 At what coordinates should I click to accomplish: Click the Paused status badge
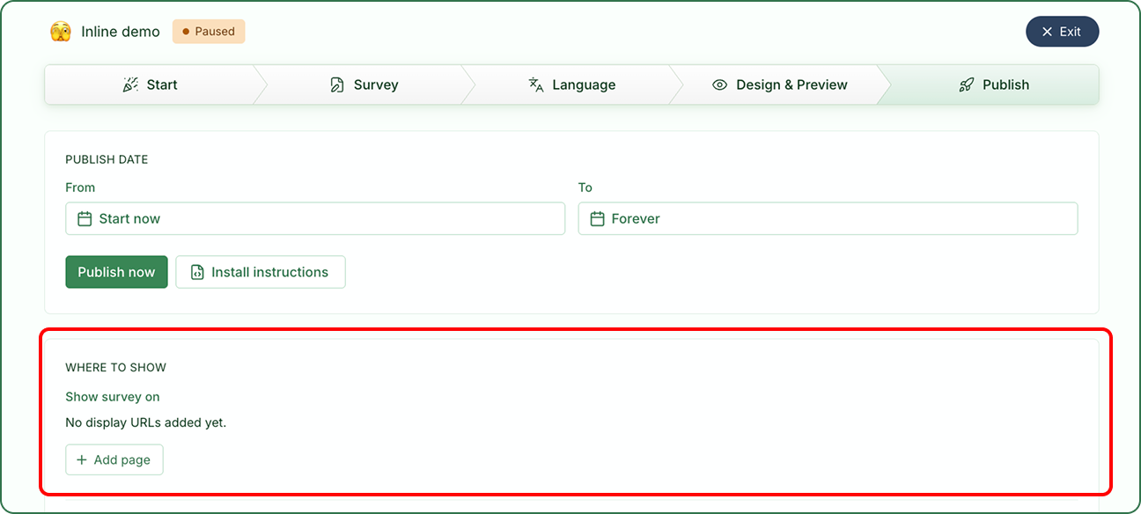click(209, 32)
